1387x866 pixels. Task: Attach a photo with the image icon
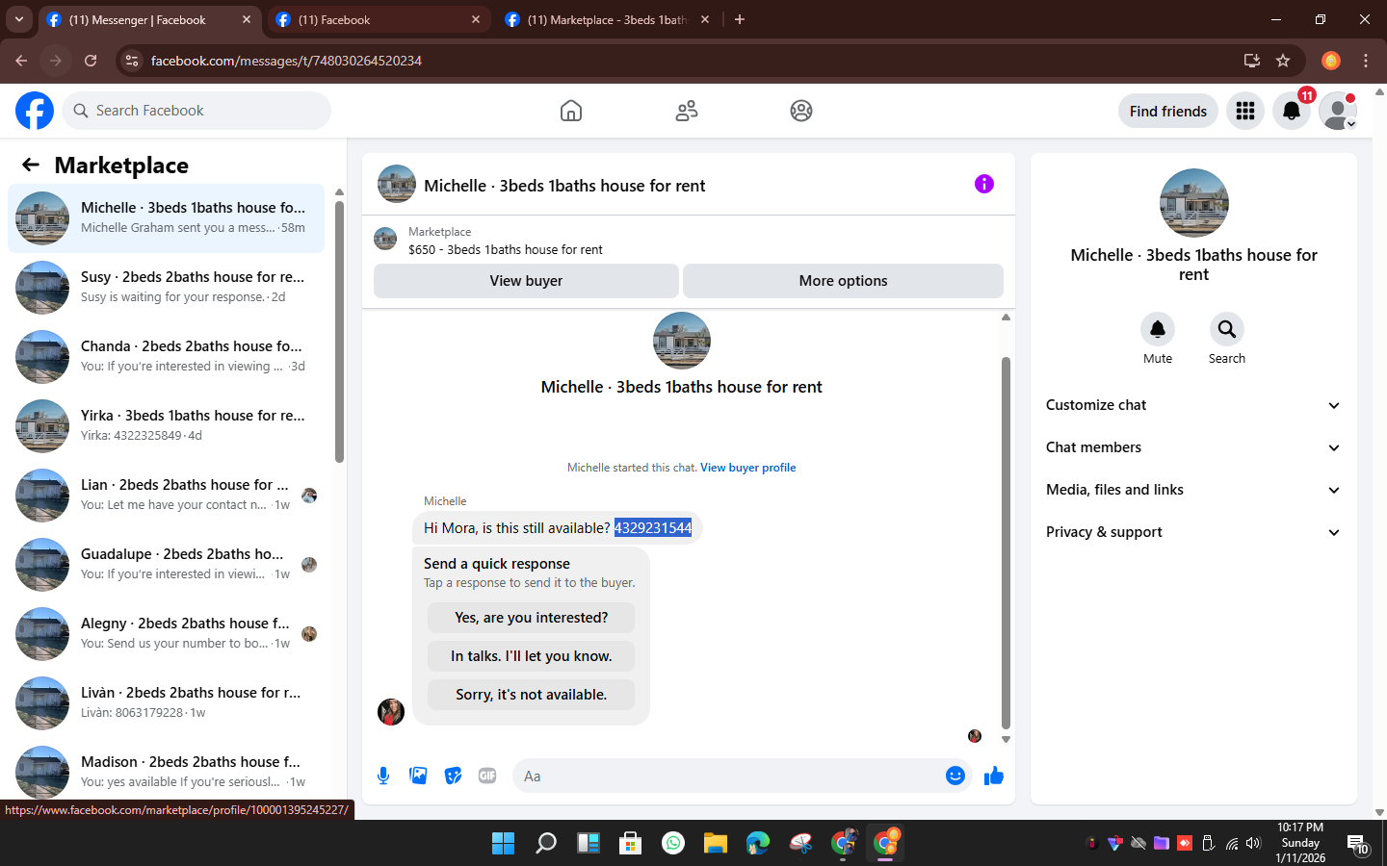click(x=418, y=776)
